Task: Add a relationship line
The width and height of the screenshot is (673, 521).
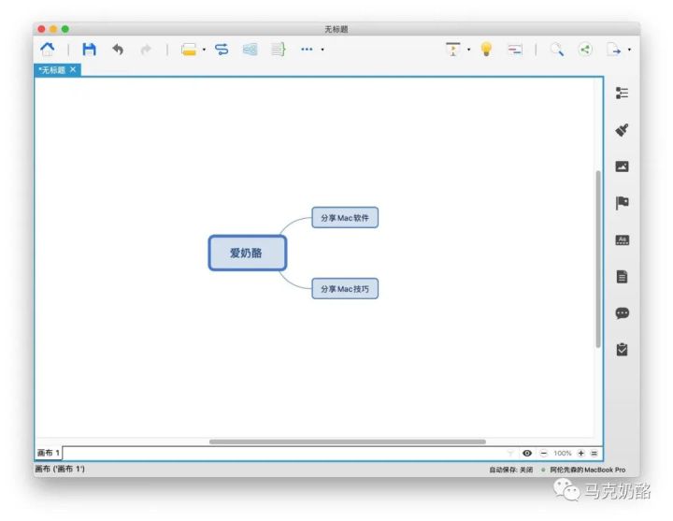Action: tap(222, 50)
